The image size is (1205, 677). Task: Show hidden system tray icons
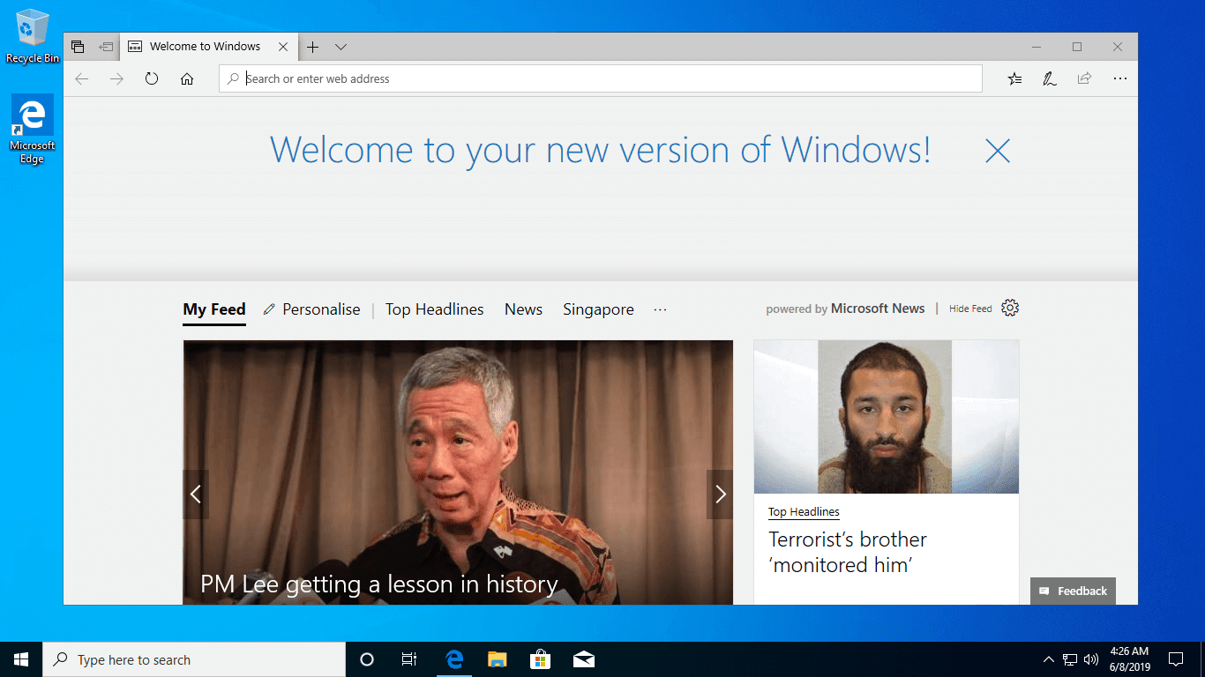pos(1049,659)
